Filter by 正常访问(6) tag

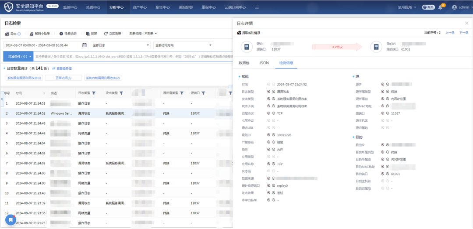tap(64, 78)
